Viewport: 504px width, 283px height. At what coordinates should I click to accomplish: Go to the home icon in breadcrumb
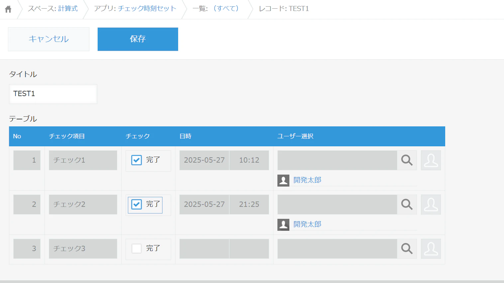tap(8, 9)
